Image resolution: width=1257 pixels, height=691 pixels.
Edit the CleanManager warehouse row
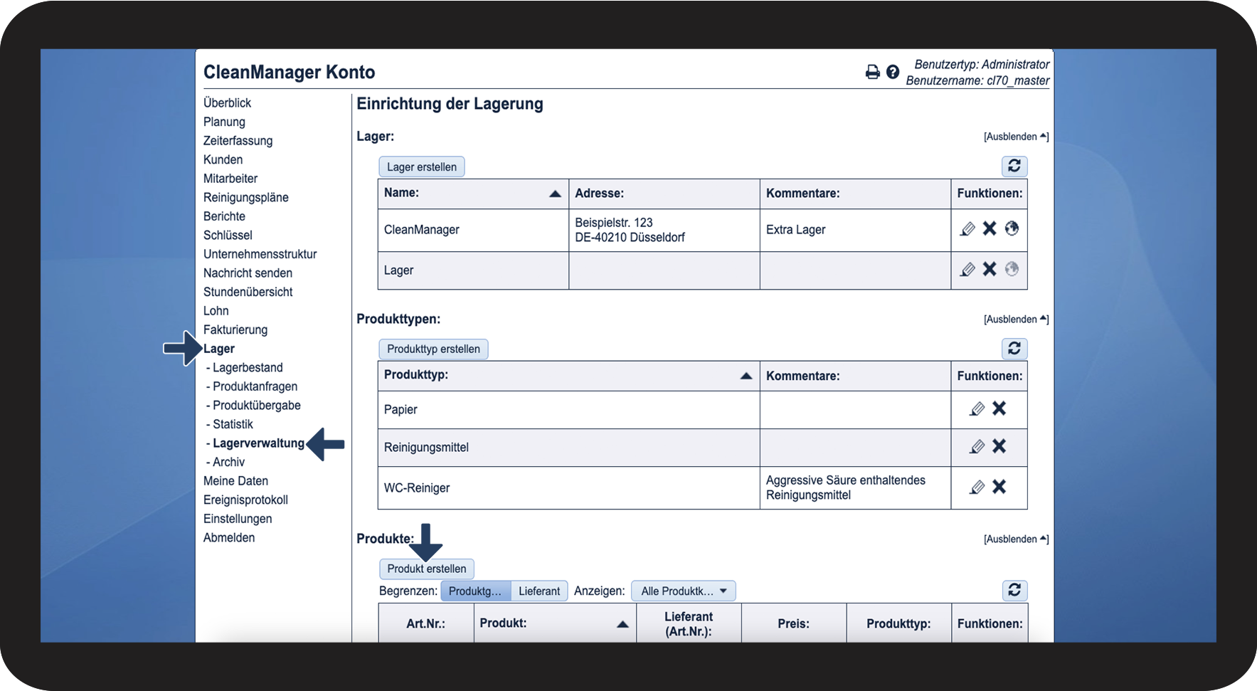point(967,228)
